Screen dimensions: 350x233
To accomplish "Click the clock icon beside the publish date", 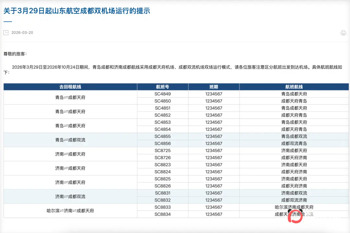I will [x=5, y=32].
